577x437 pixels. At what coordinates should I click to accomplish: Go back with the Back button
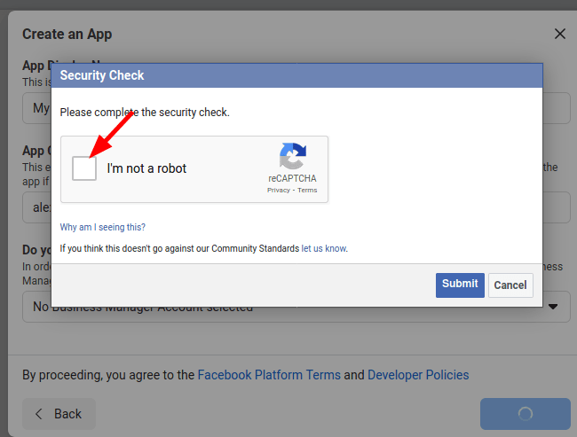click(59, 414)
